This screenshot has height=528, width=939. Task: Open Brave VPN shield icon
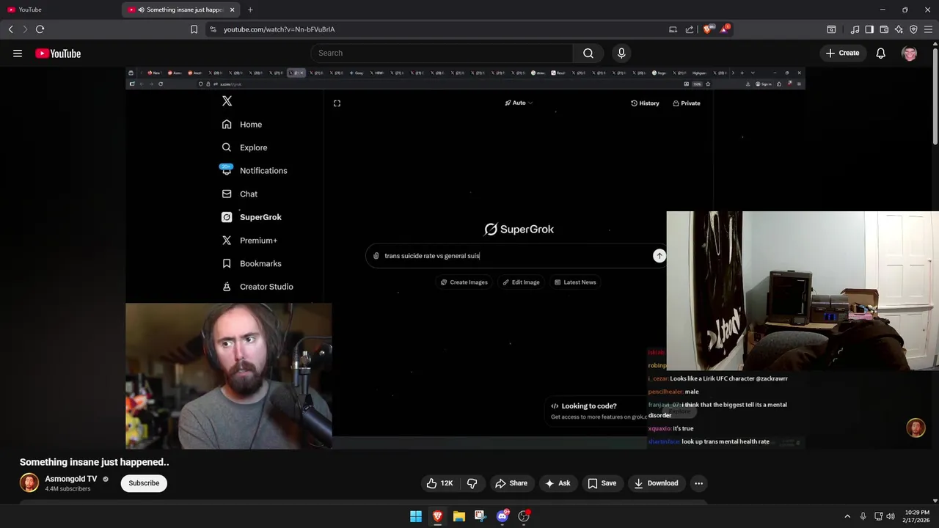click(x=913, y=29)
